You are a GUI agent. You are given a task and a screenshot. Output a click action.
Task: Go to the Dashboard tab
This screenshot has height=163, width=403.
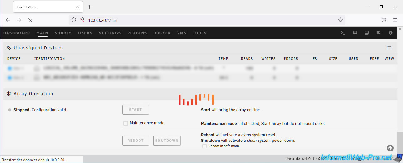tap(17, 33)
